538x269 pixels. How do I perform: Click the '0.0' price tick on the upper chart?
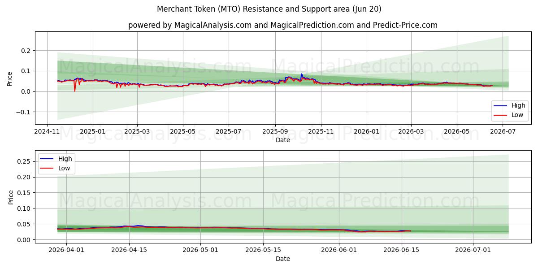pos(26,91)
